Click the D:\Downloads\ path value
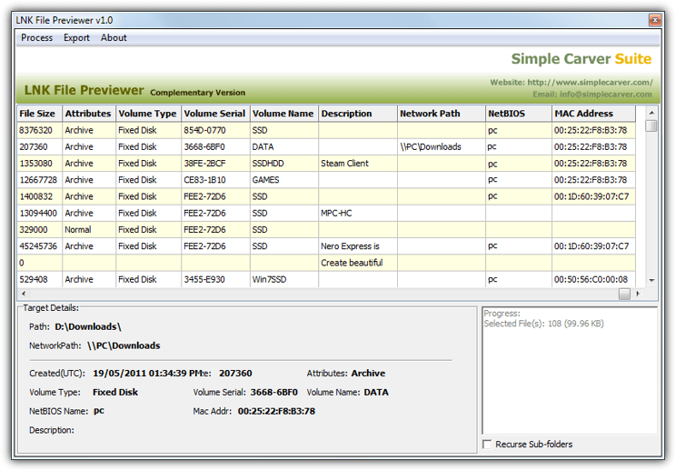 click(x=88, y=327)
